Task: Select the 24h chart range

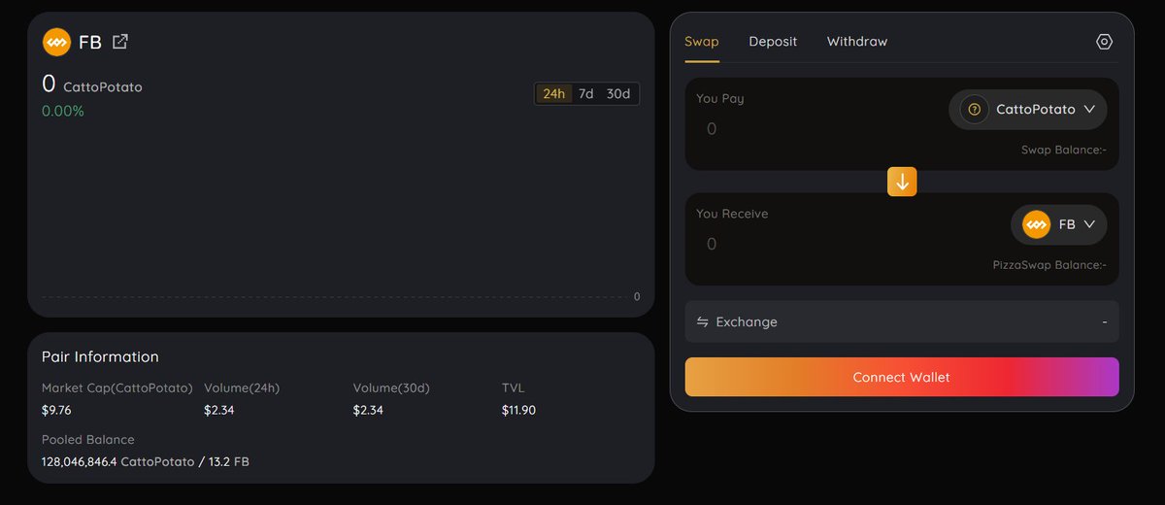Action: pyautogui.click(x=554, y=94)
